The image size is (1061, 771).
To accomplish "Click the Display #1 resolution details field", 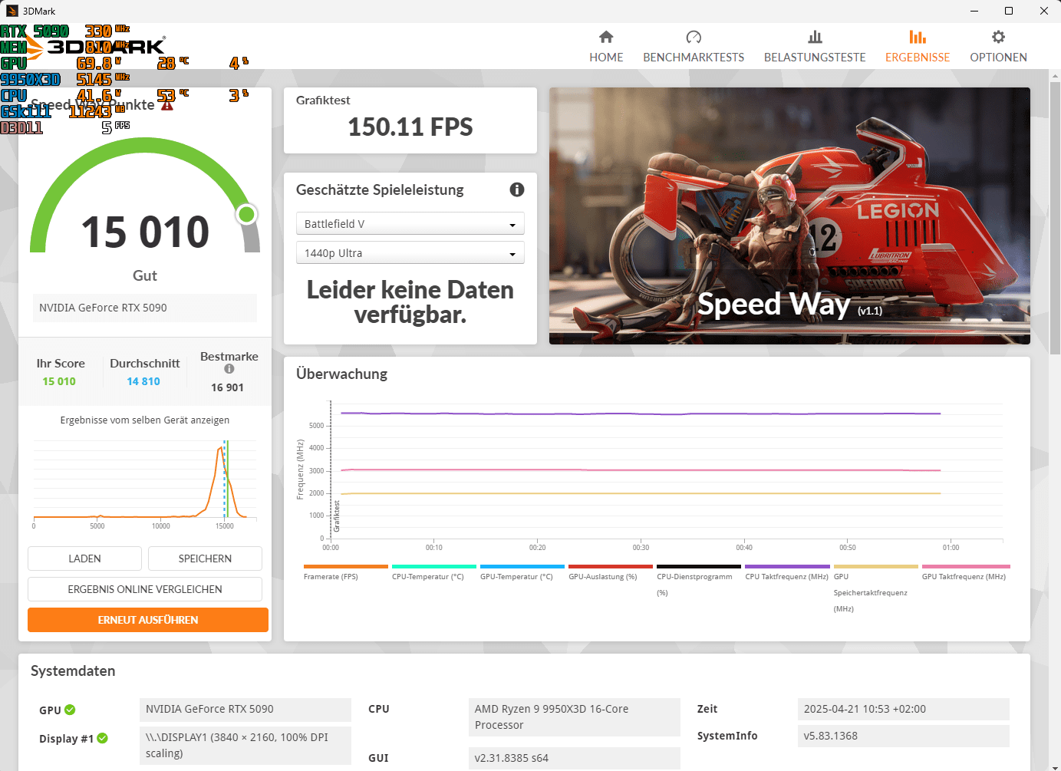I will [245, 745].
